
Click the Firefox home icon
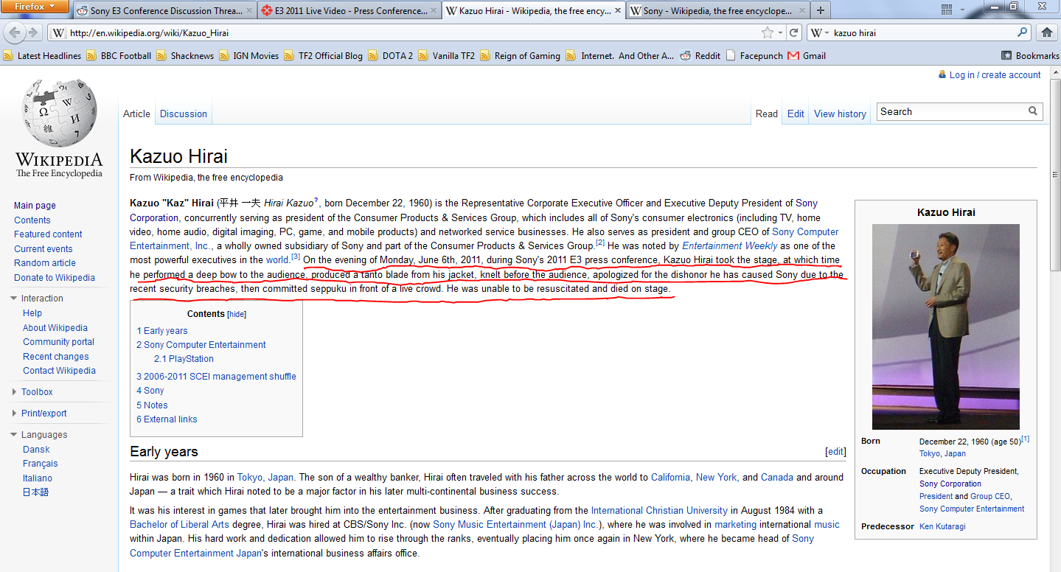[x=1046, y=32]
